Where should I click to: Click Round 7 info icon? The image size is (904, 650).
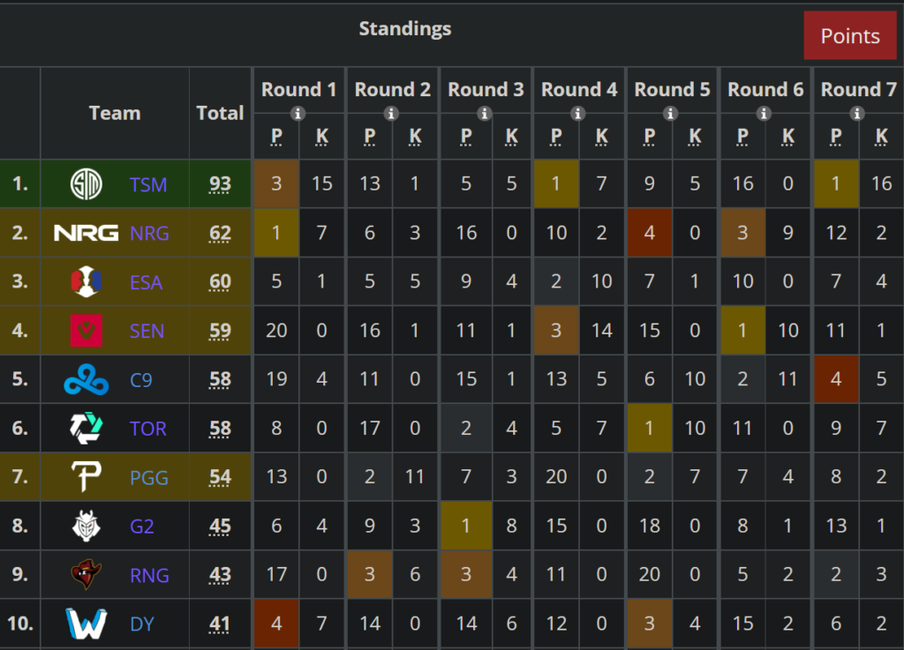(x=858, y=113)
